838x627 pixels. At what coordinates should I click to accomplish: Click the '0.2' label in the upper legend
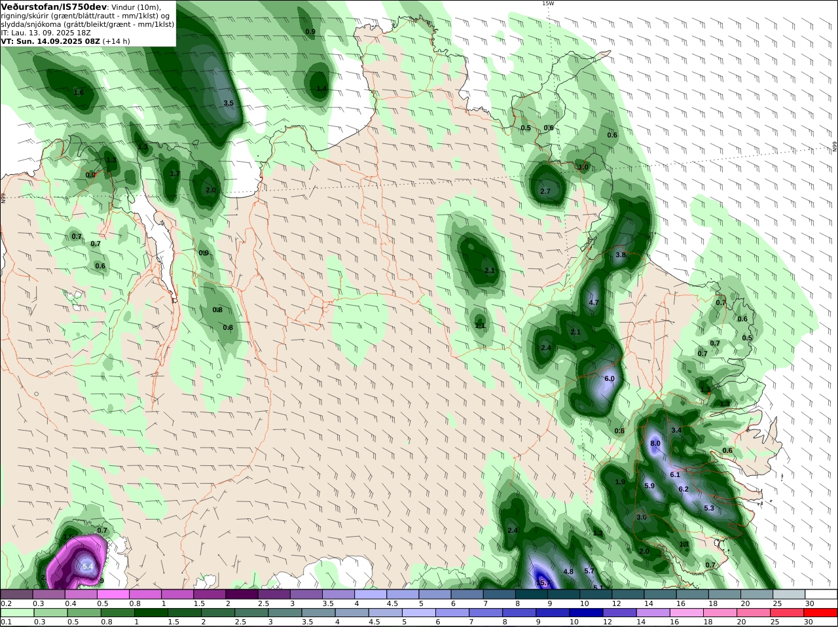coord(7,603)
